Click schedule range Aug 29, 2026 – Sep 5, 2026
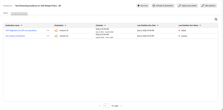This screenshot has width=223, height=110. click(x=104, y=37)
